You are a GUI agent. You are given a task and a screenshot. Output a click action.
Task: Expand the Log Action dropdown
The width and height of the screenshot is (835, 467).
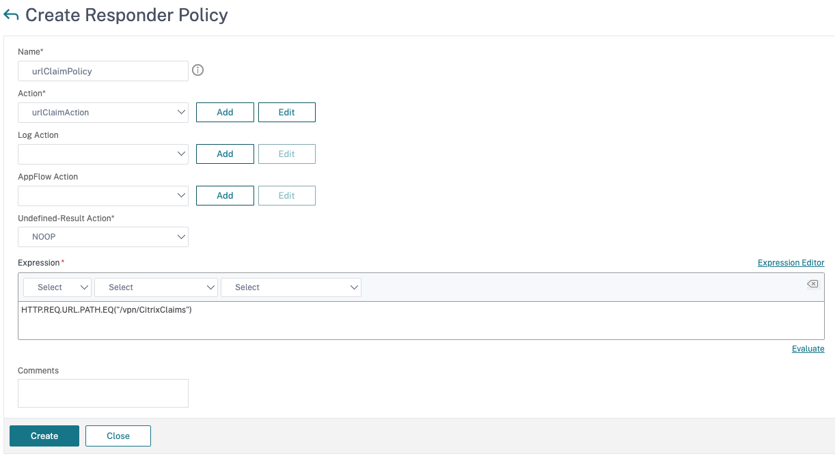[x=103, y=154]
